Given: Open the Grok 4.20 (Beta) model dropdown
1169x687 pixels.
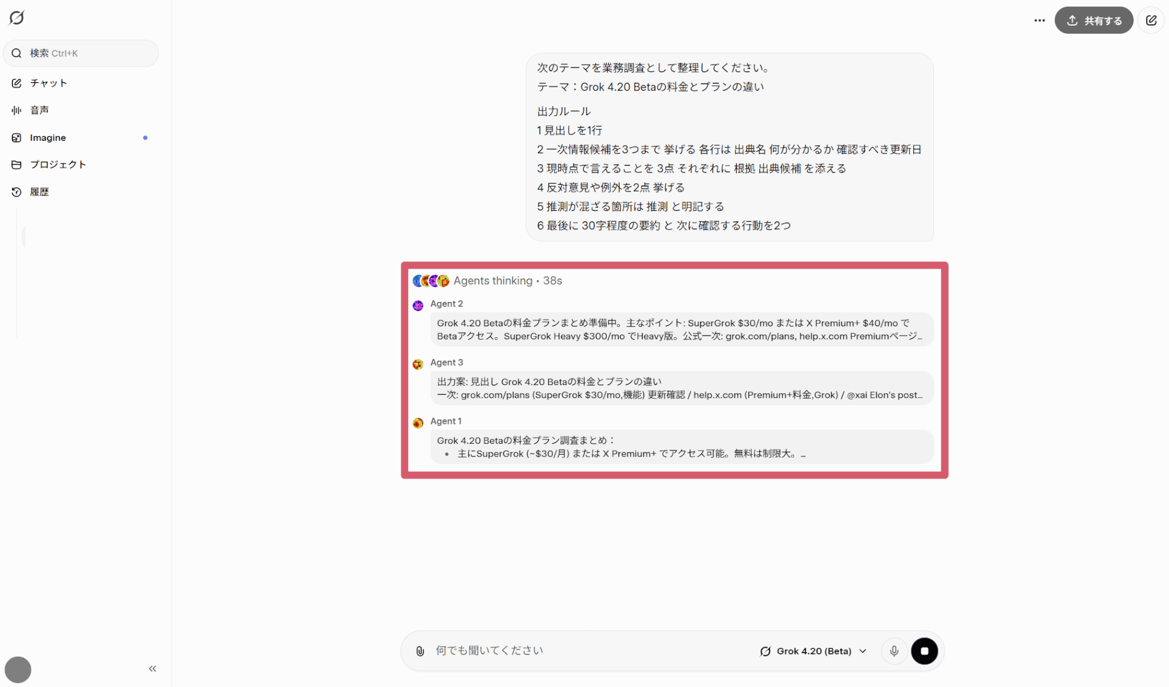Looking at the screenshot, I should click(813, 651).
